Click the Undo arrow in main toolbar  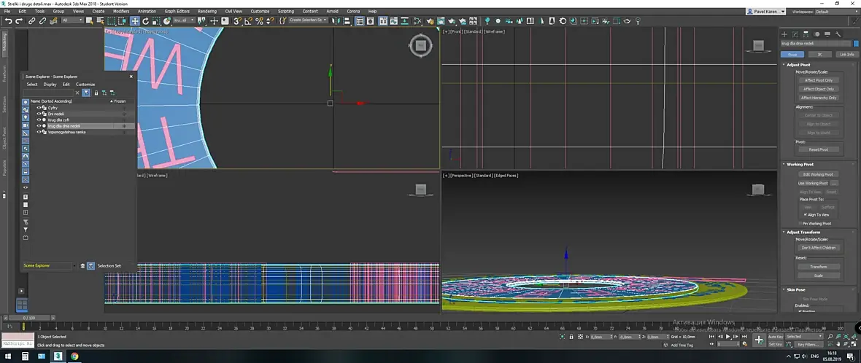[x=8, y=21]
